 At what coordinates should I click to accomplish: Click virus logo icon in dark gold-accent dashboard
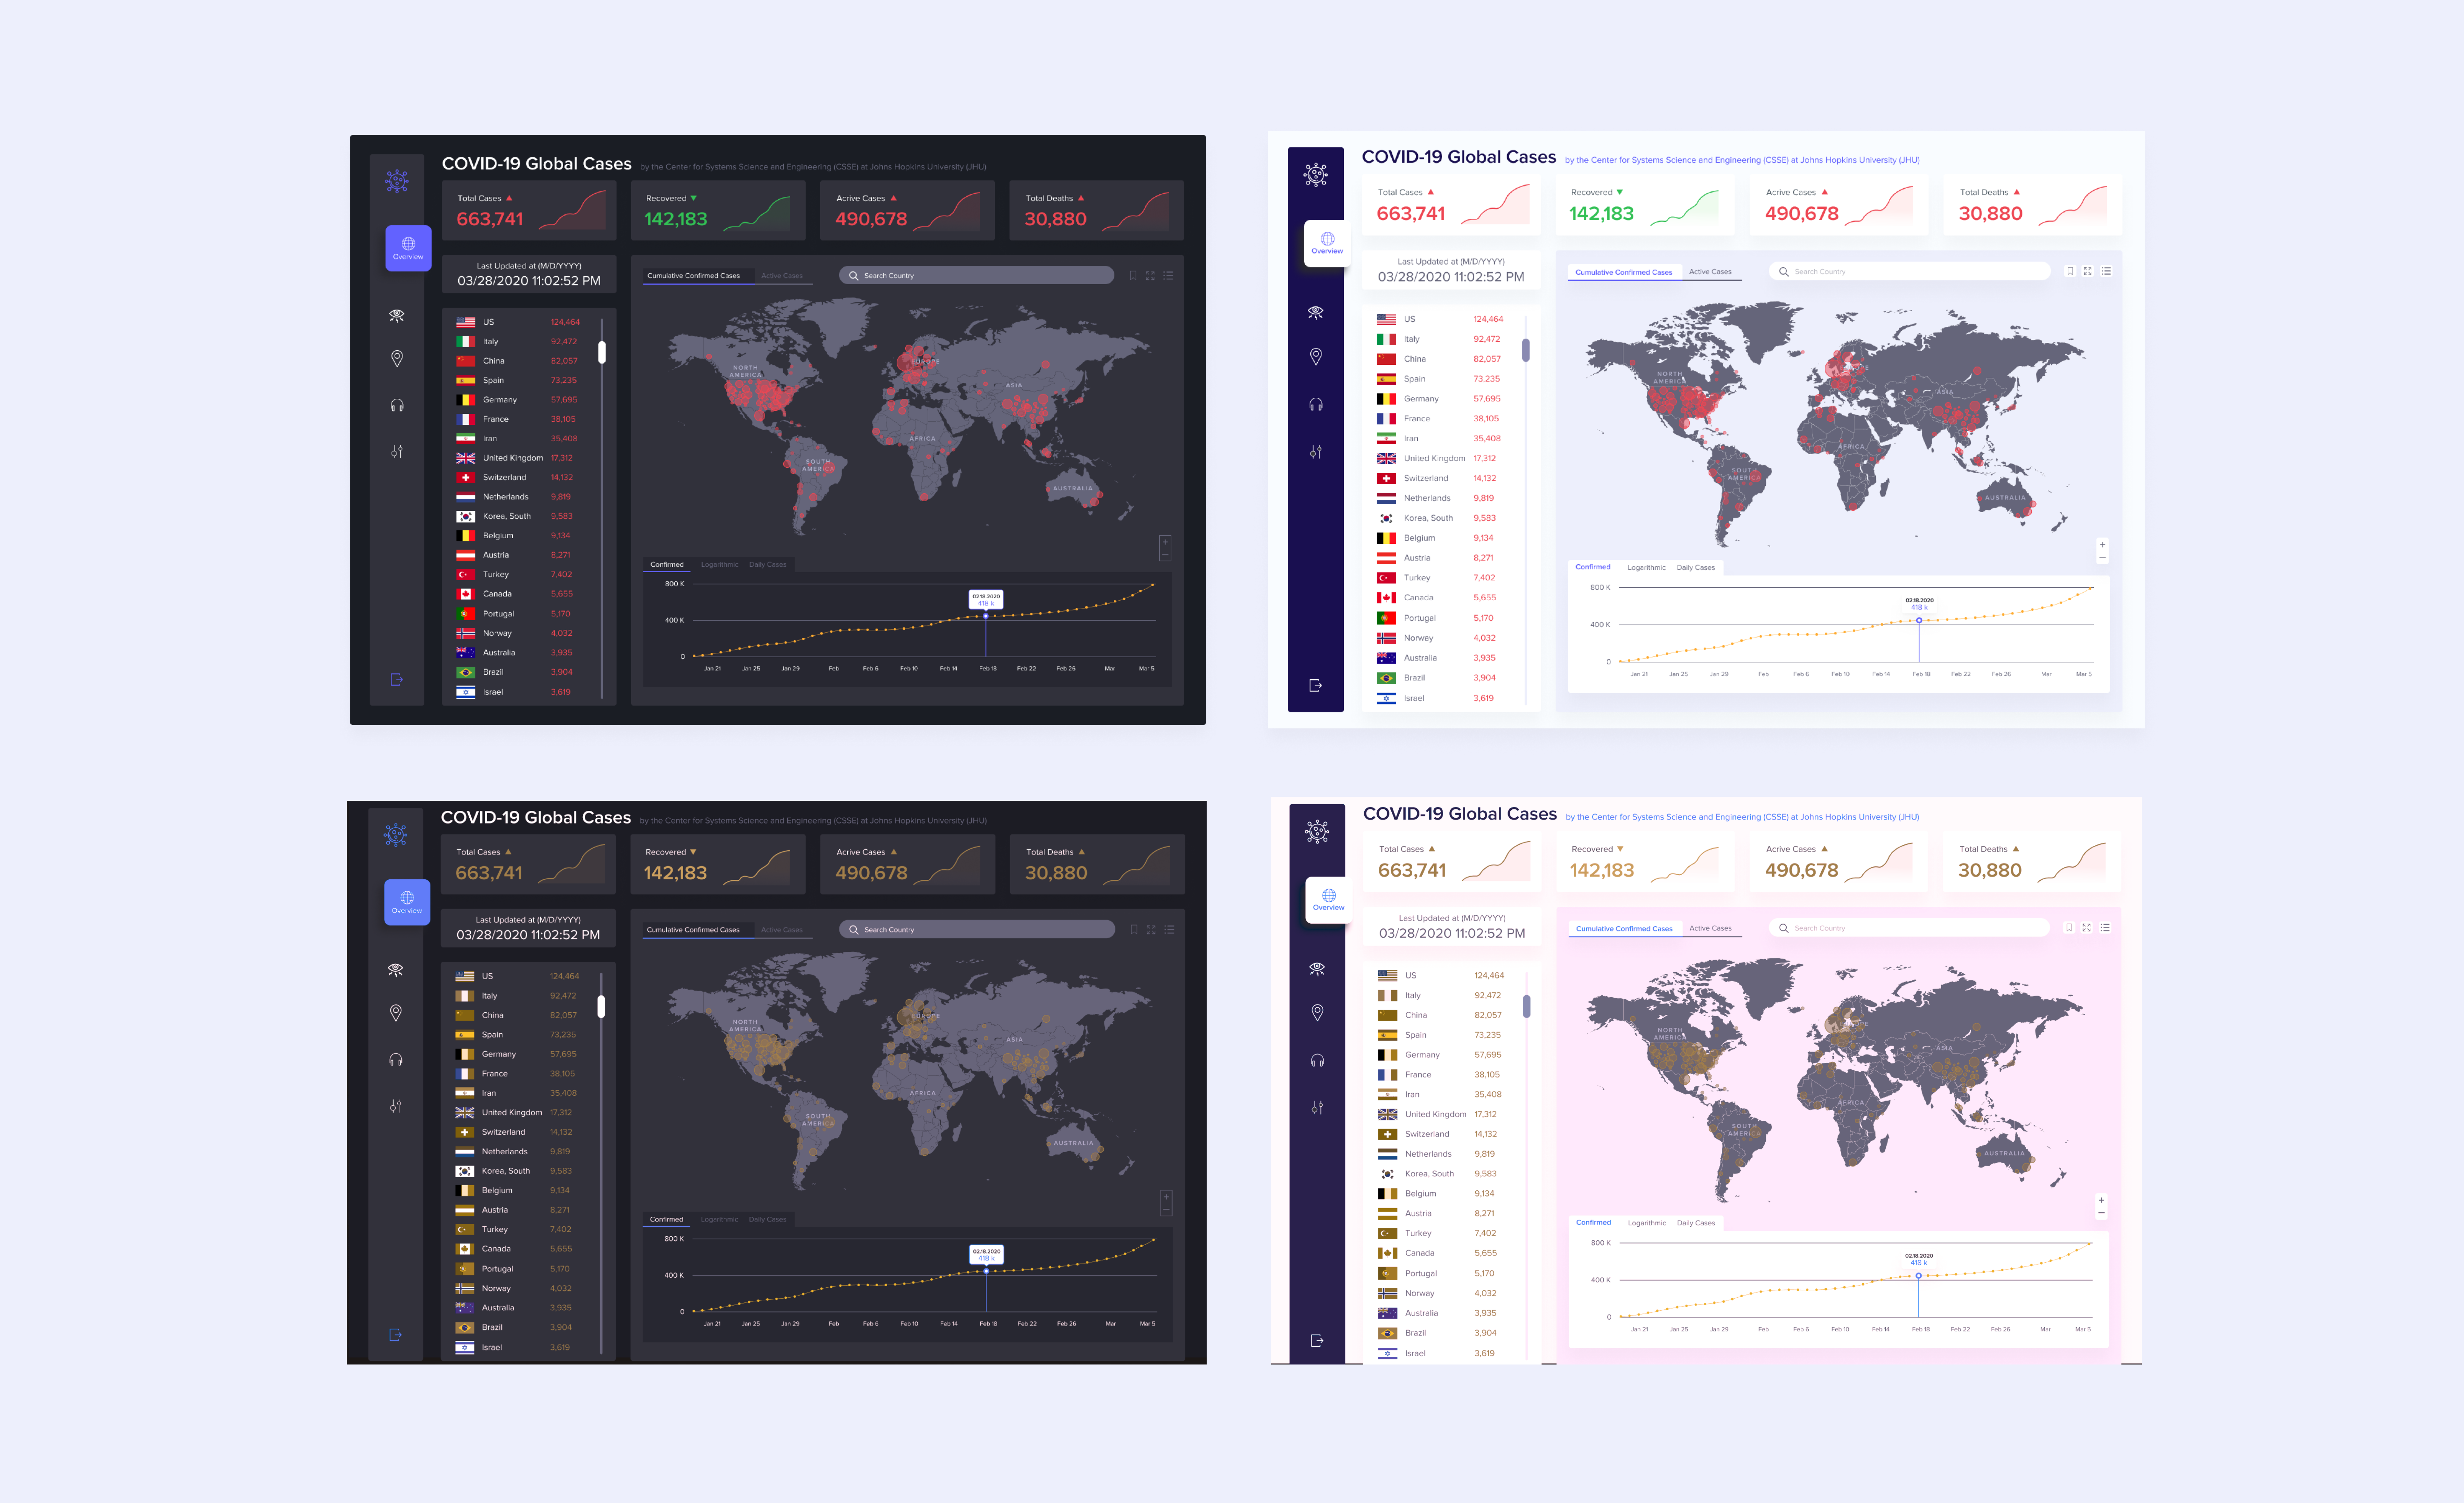396,835
